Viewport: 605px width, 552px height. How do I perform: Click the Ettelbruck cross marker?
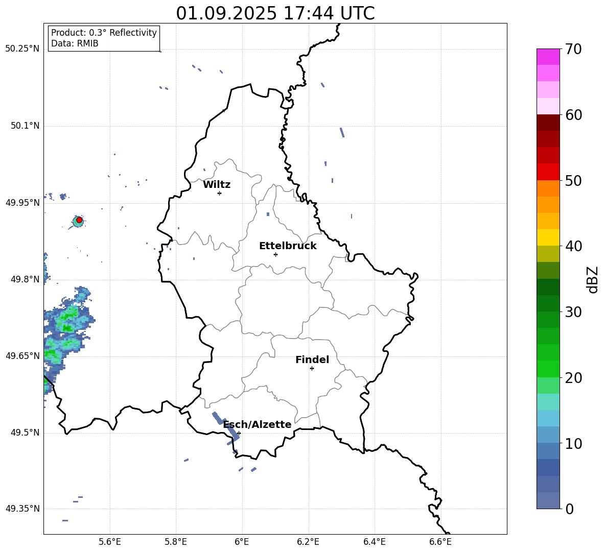click(x=275, y=254)
